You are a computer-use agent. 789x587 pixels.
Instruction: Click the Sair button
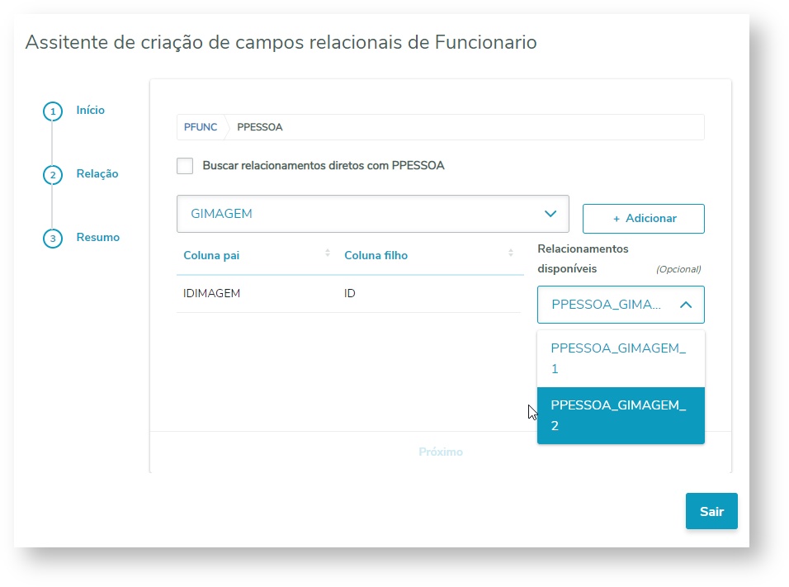pyautogui.click(x=711, y=511)
